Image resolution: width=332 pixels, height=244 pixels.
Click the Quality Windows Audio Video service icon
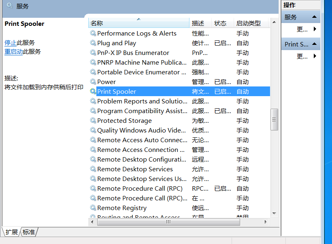click(x=93, y=130)
